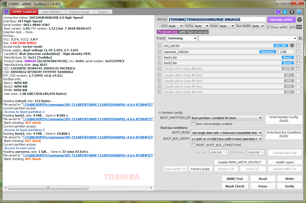Click the file icon in RPMB row
Screen dimensions: 306x203
point(159,69)
